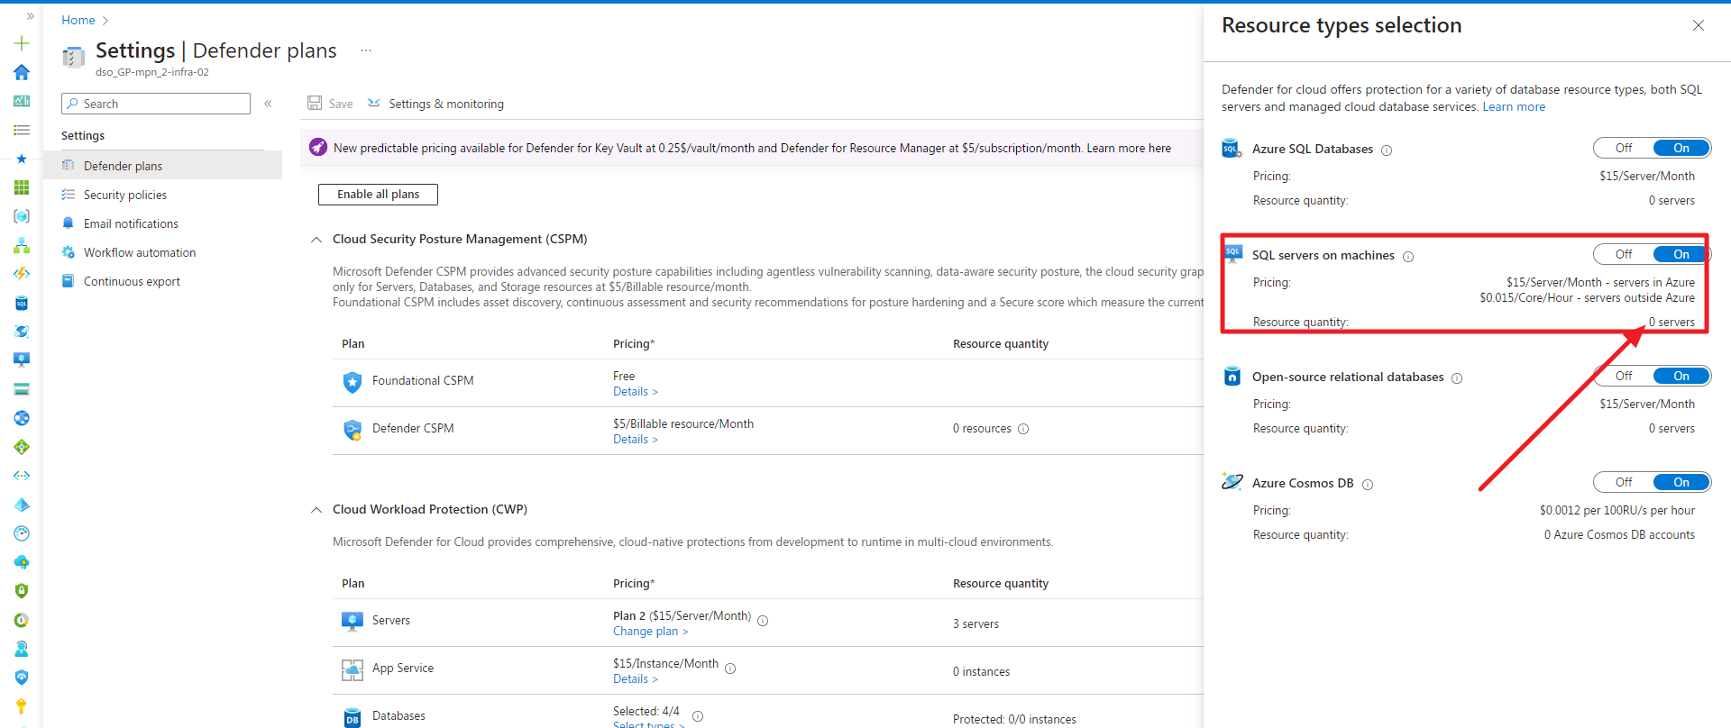Open Load balancers green diamond icon

[22, 447]
